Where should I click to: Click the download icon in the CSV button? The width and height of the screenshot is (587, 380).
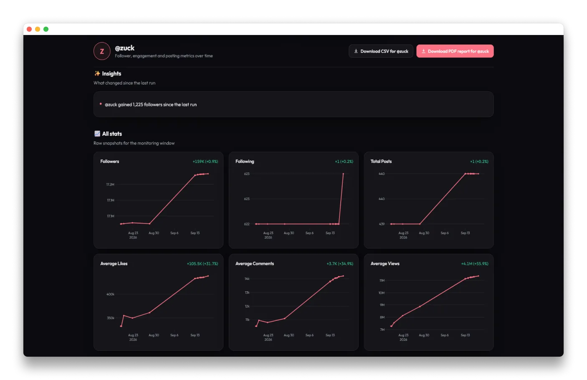pos(356,51)
